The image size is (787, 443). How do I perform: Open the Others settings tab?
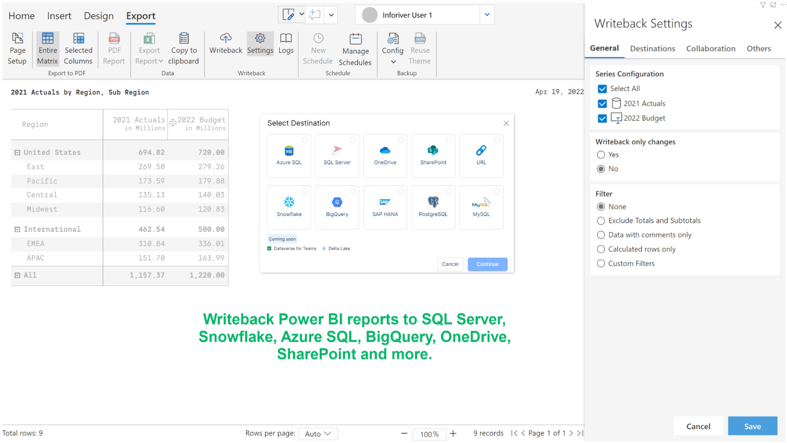point(759,49)
